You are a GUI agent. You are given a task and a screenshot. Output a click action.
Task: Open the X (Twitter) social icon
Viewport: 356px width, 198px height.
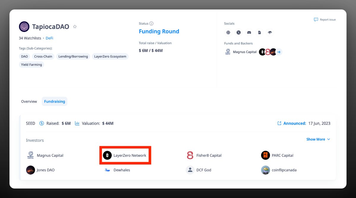click(x=239, y=33)
